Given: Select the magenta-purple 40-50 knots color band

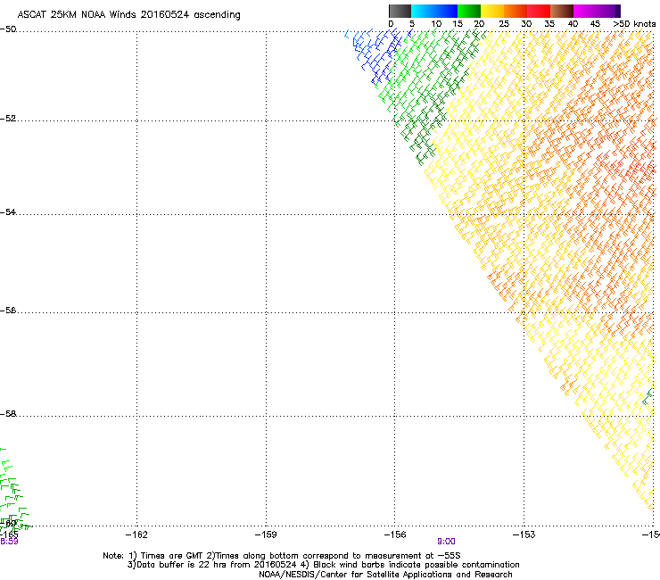Looking at the screenshot, I should click(x=597, y=11).
